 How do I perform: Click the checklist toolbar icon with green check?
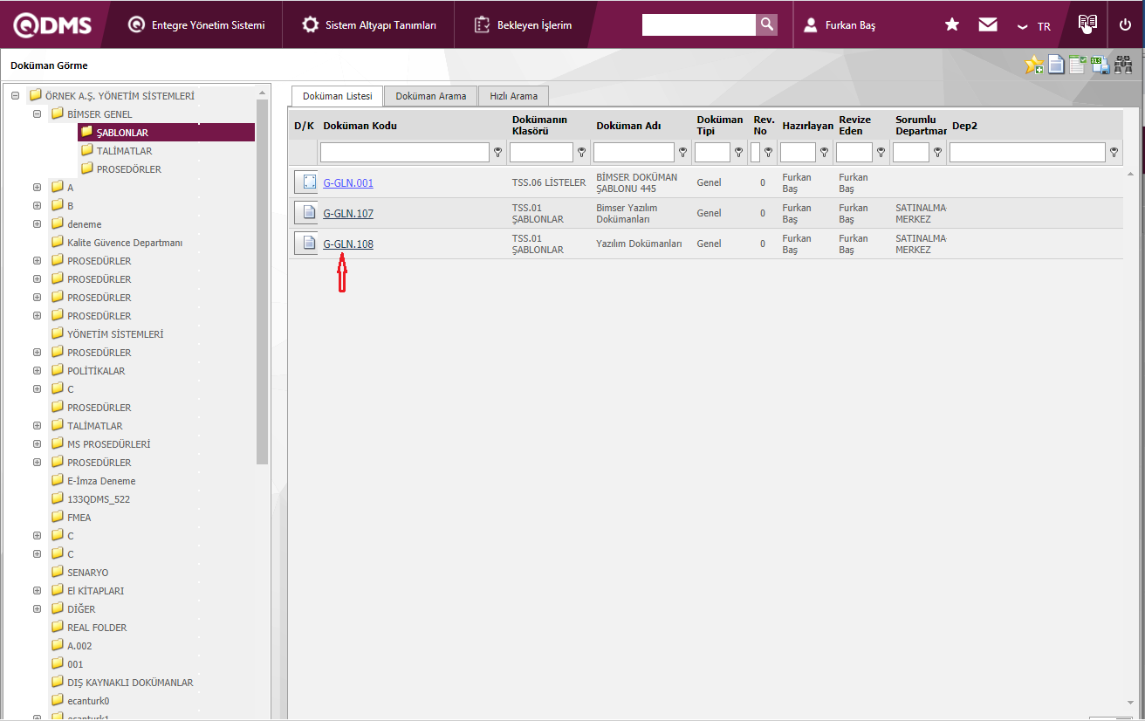[1078, 65]
